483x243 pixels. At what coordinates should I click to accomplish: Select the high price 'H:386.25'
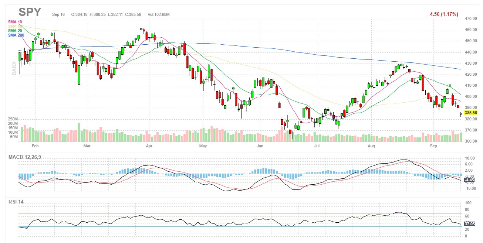(98, 14)
